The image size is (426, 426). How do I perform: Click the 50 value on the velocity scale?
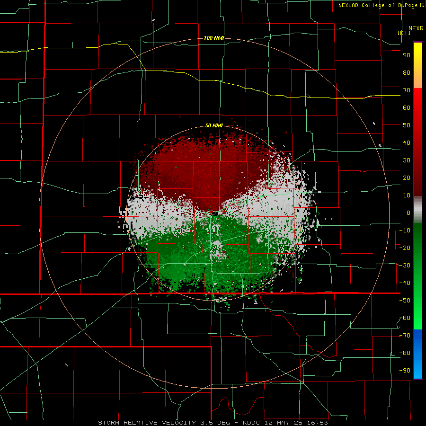pyautogui.click(x=407, y=125)
